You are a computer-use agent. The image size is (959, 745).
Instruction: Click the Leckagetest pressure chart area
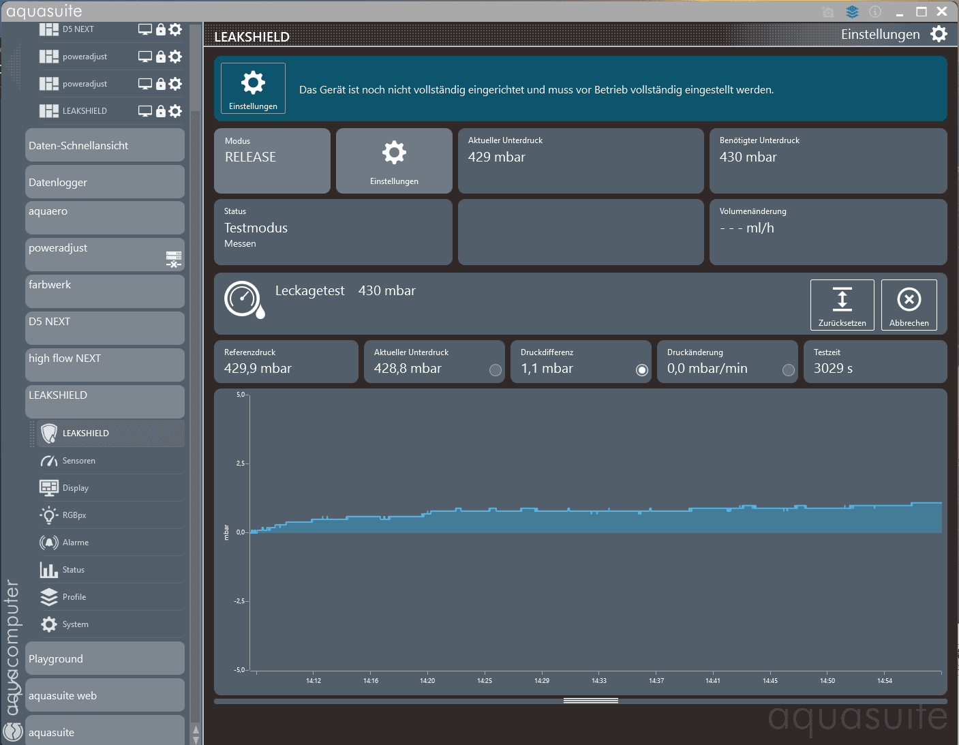[581, 542]
